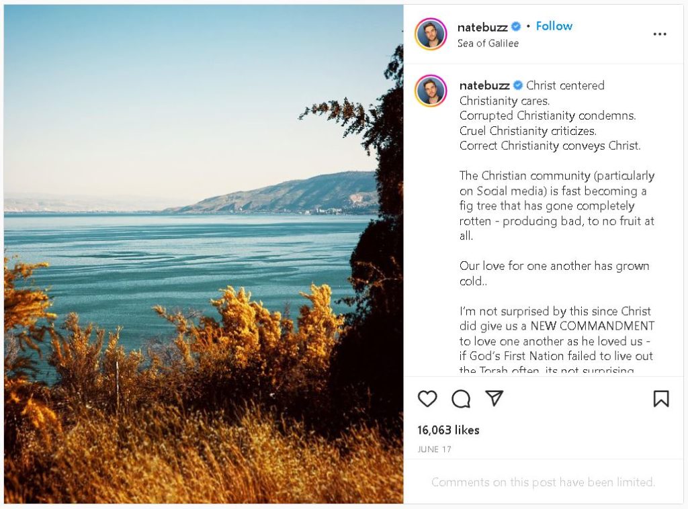Follow the natebuzz account

(x=554, y=26)
